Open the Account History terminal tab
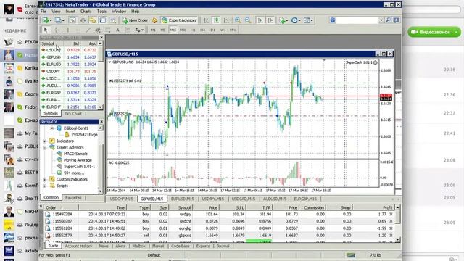 [x=78, y=246]
